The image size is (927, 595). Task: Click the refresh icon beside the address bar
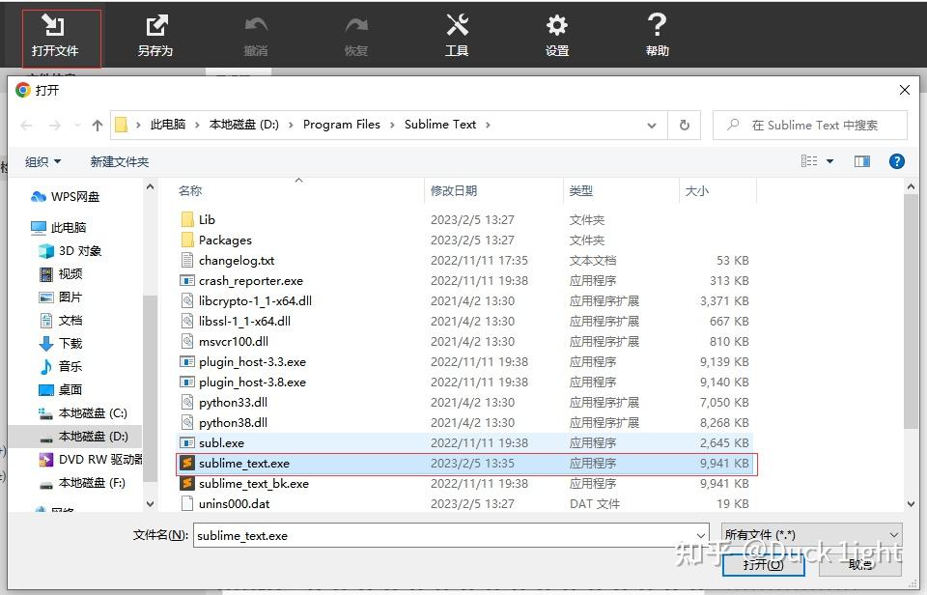[686, 125]
